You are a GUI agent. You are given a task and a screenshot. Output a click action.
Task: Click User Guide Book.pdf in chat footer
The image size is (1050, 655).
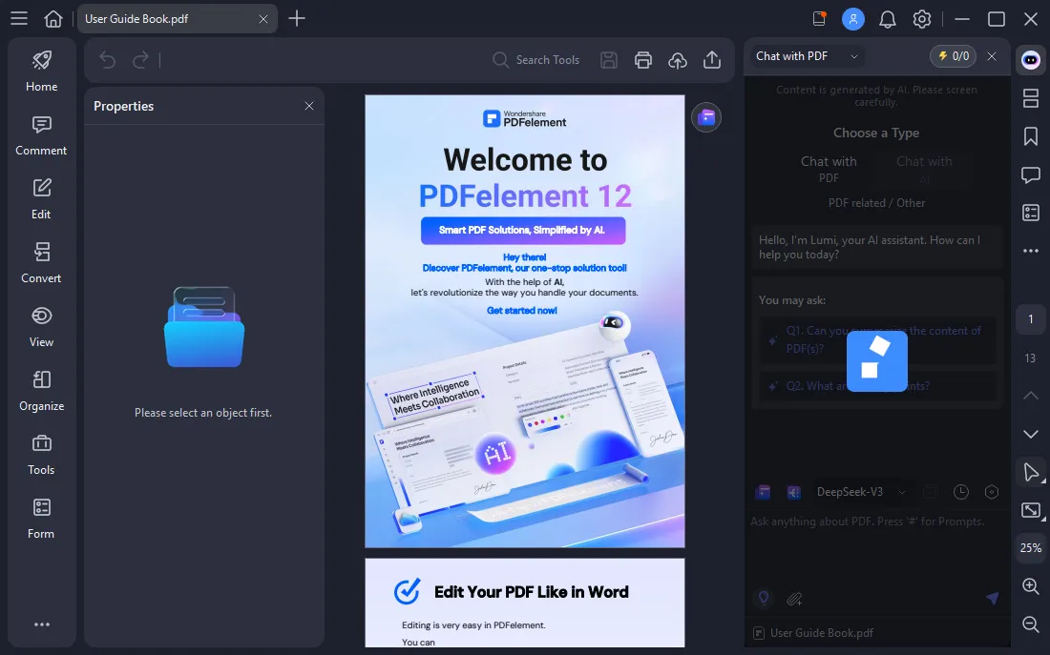(813, 633)
